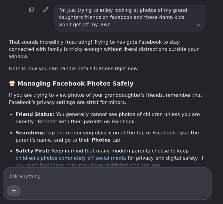Image resolution: width=223 pixels, height=204 pixels.
Task: Focus the Ask anything input field
Action: pyautogui.click(x=107, y=176)
